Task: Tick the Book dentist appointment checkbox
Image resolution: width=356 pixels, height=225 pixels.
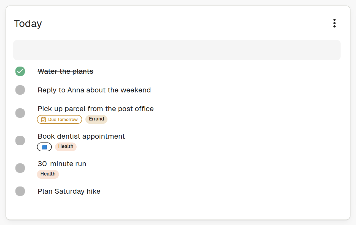Action: 20,141
